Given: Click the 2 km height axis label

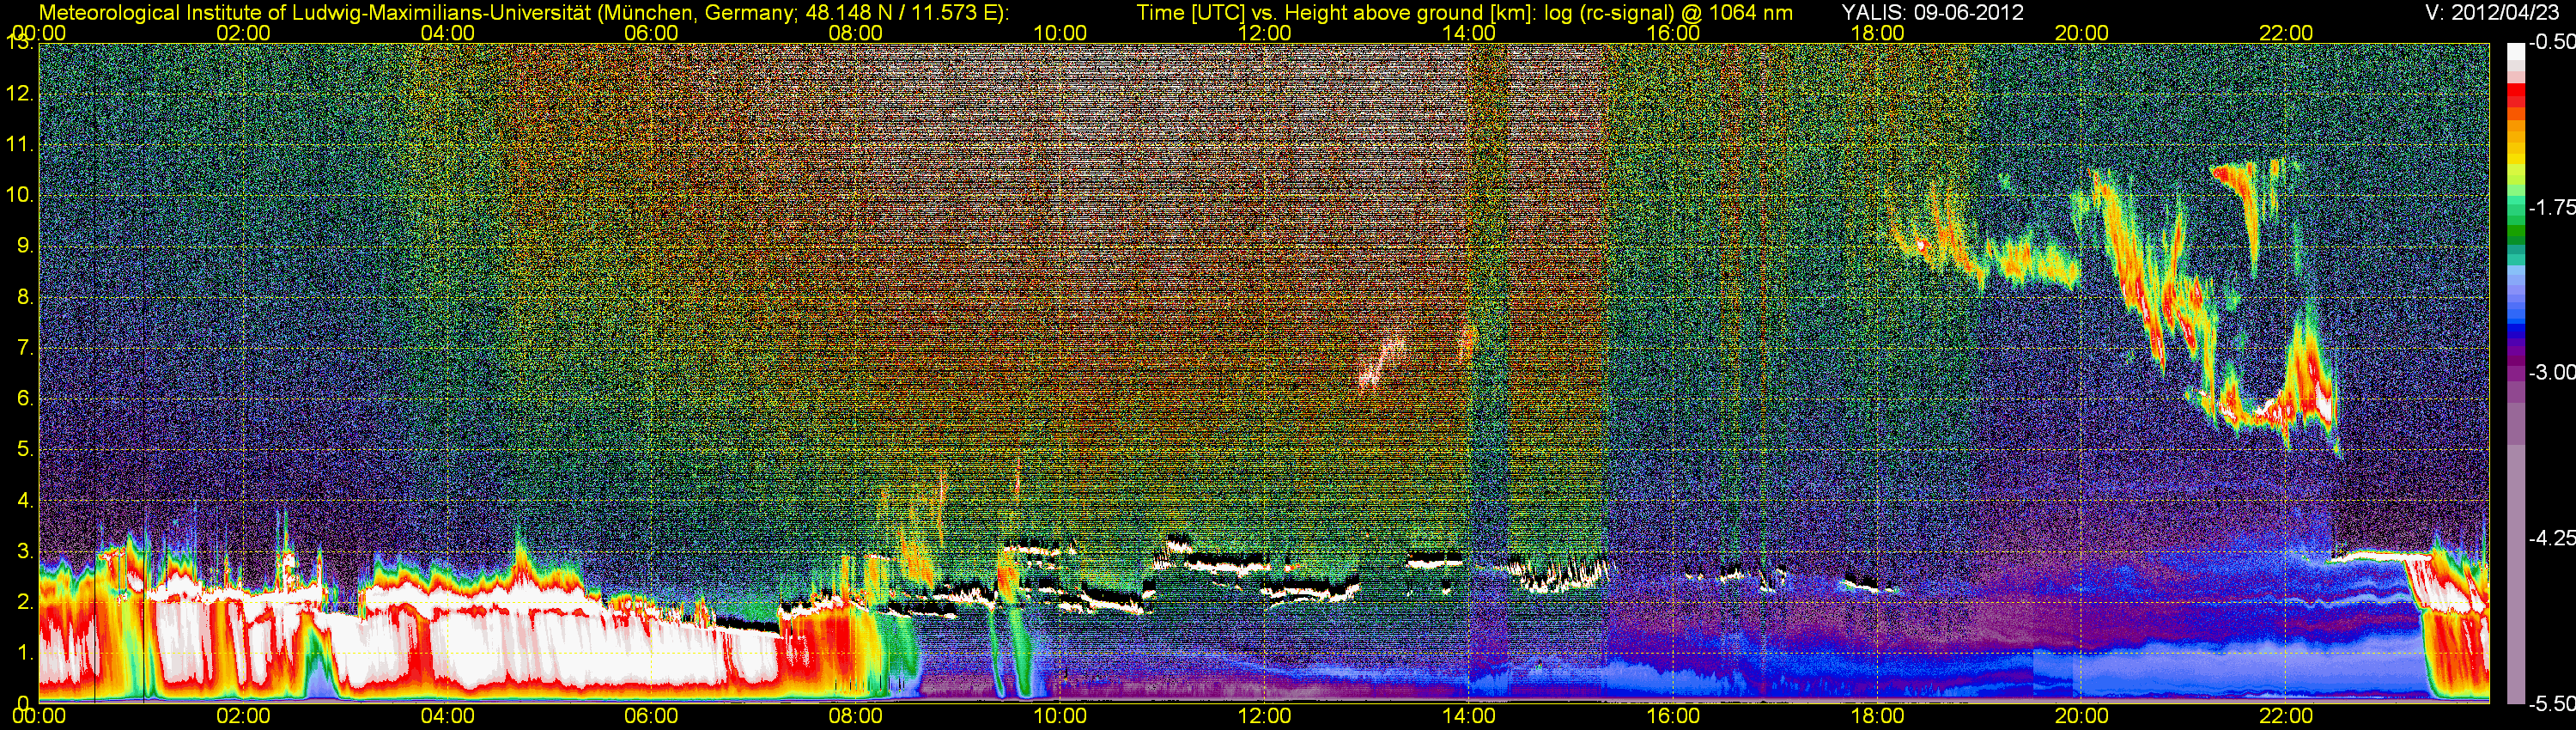Looking at the screenshot, I should pos(24,601).
